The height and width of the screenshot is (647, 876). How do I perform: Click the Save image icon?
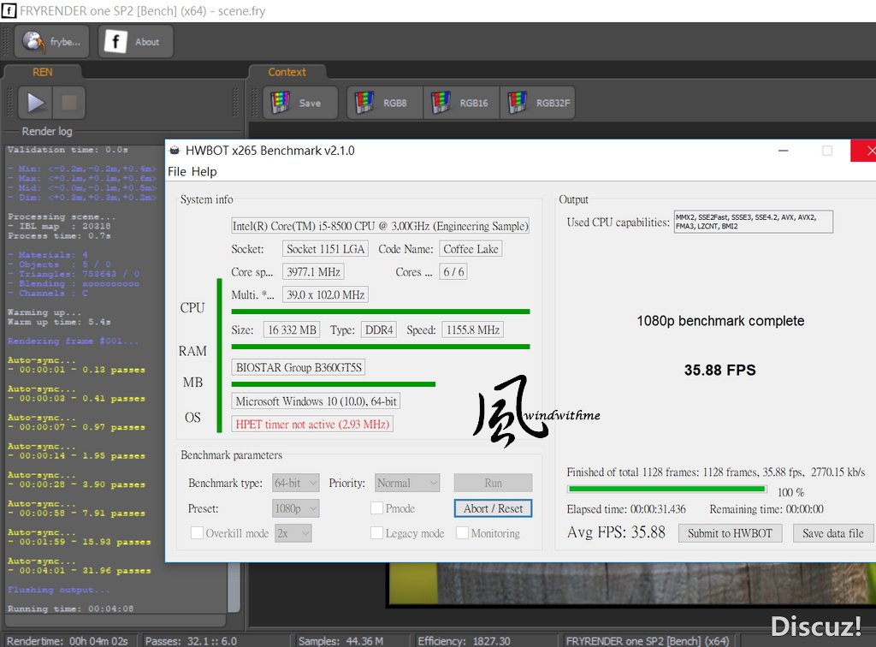pos(281,103)
